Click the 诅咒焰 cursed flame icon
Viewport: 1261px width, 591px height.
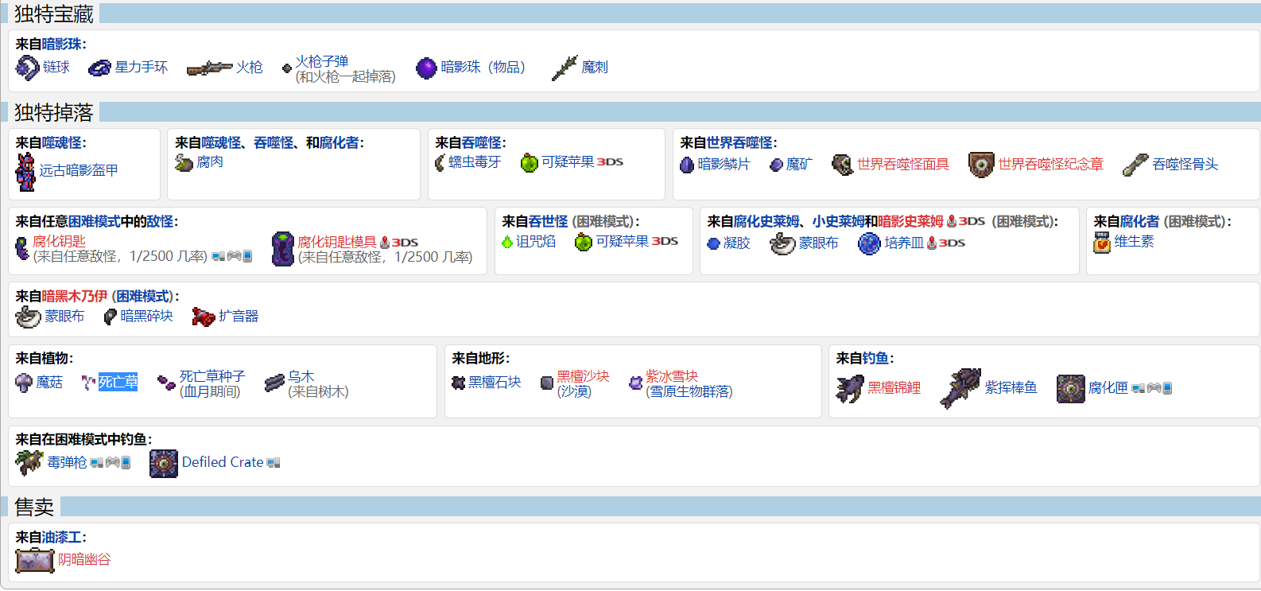[507, 242]
